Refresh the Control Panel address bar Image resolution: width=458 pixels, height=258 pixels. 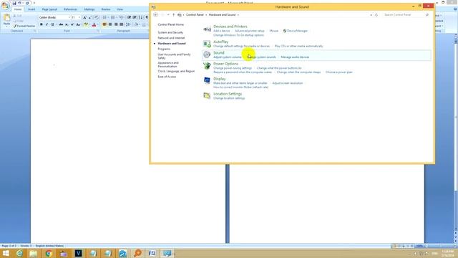(376, 14)
